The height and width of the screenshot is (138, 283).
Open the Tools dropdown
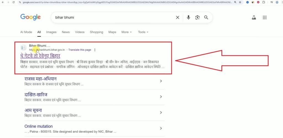tap(143, 32)
